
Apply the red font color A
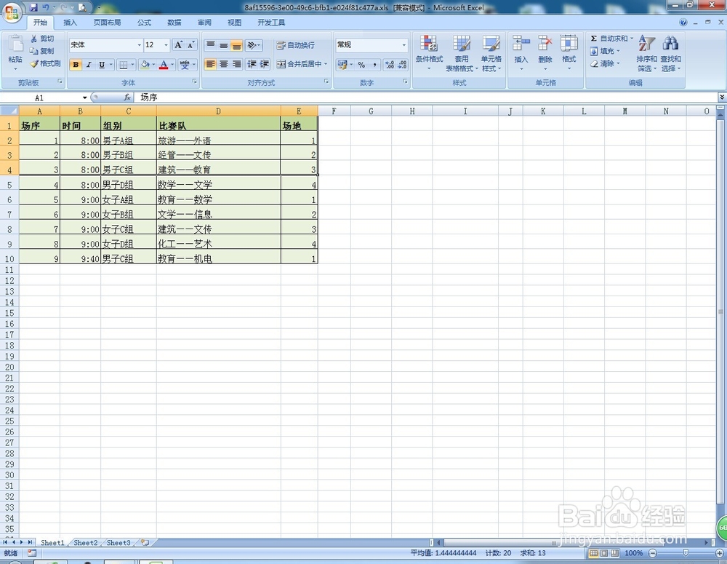click(x=164, y=65)
